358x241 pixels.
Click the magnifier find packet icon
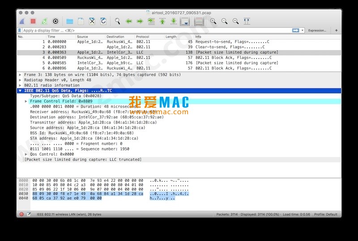coord(117,21)
